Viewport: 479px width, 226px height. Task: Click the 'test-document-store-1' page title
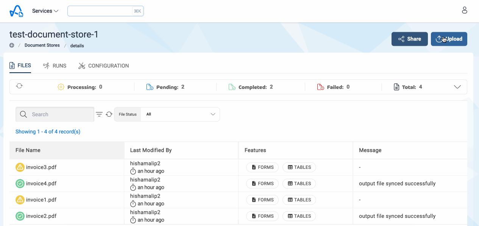(54, 34)
